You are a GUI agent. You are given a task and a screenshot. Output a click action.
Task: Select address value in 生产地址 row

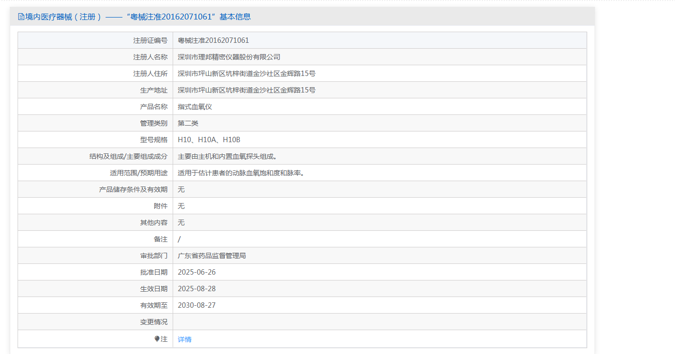pyautogui.click(x=246, y=90)
